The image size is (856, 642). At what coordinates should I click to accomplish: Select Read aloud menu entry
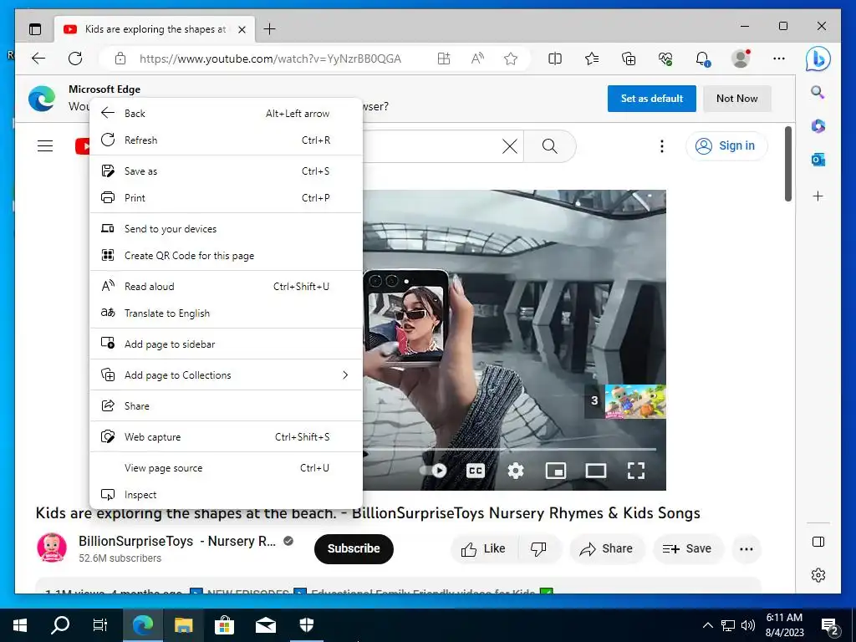(226, 287)
